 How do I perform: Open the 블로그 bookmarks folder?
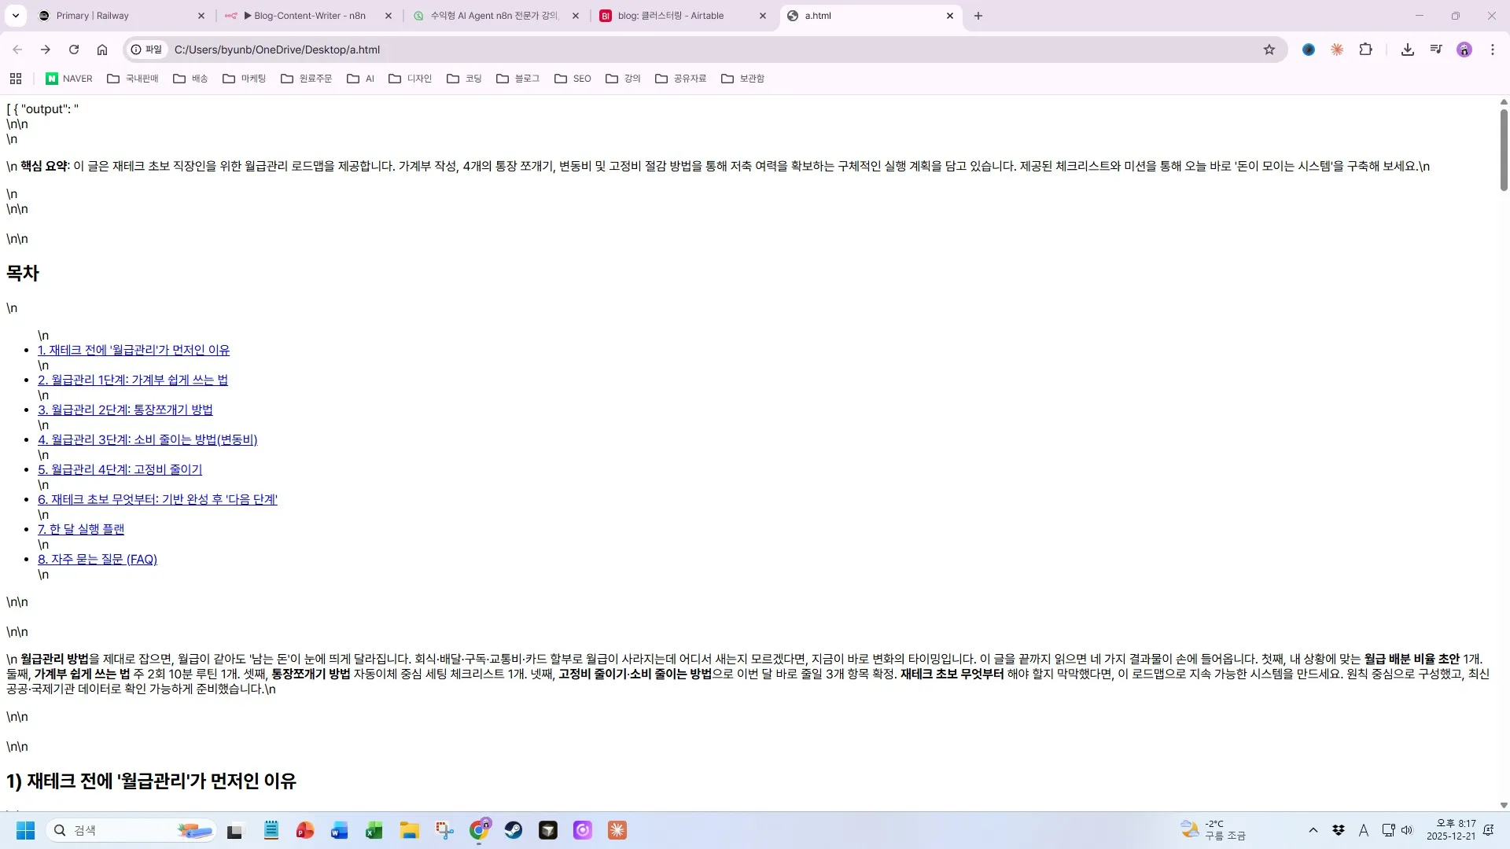tap(517, 79)
